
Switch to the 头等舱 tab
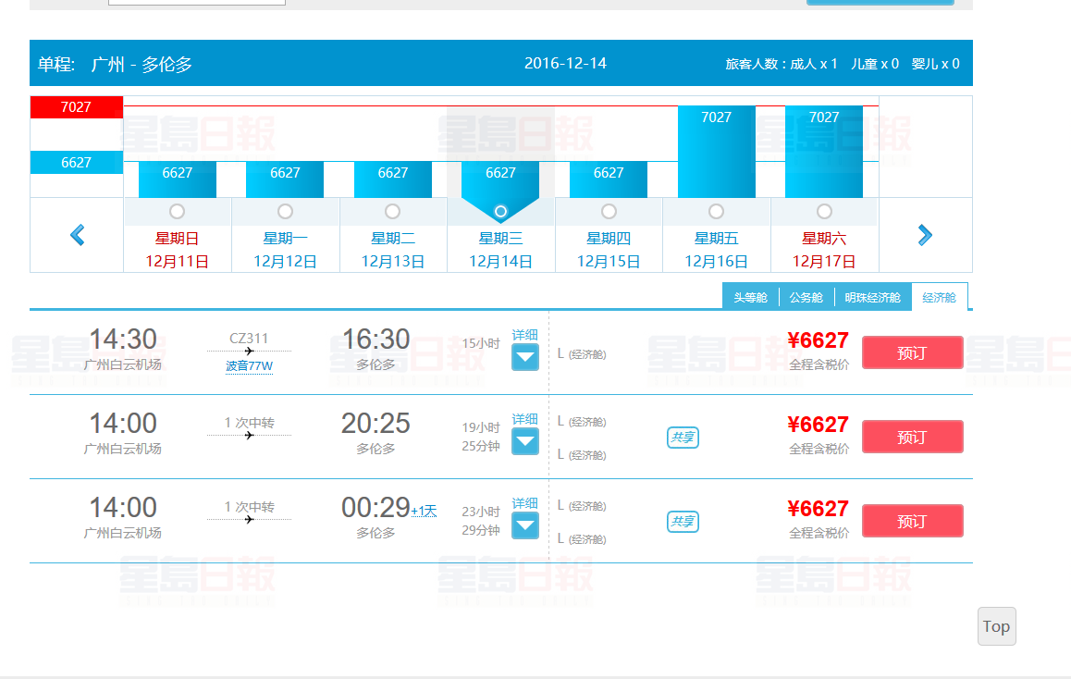[x=750, y=298]
